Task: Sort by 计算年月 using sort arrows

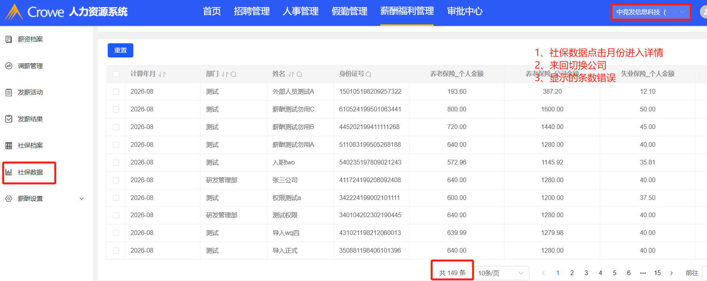Action: coord(162,74)
